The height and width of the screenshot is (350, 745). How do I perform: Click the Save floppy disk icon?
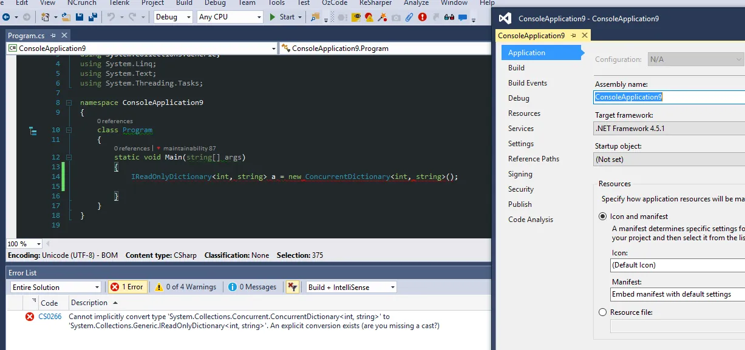tap(79, 17)
